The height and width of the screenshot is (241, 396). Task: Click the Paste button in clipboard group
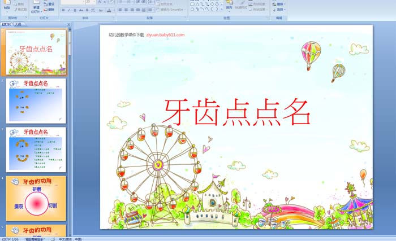[7, 6]
